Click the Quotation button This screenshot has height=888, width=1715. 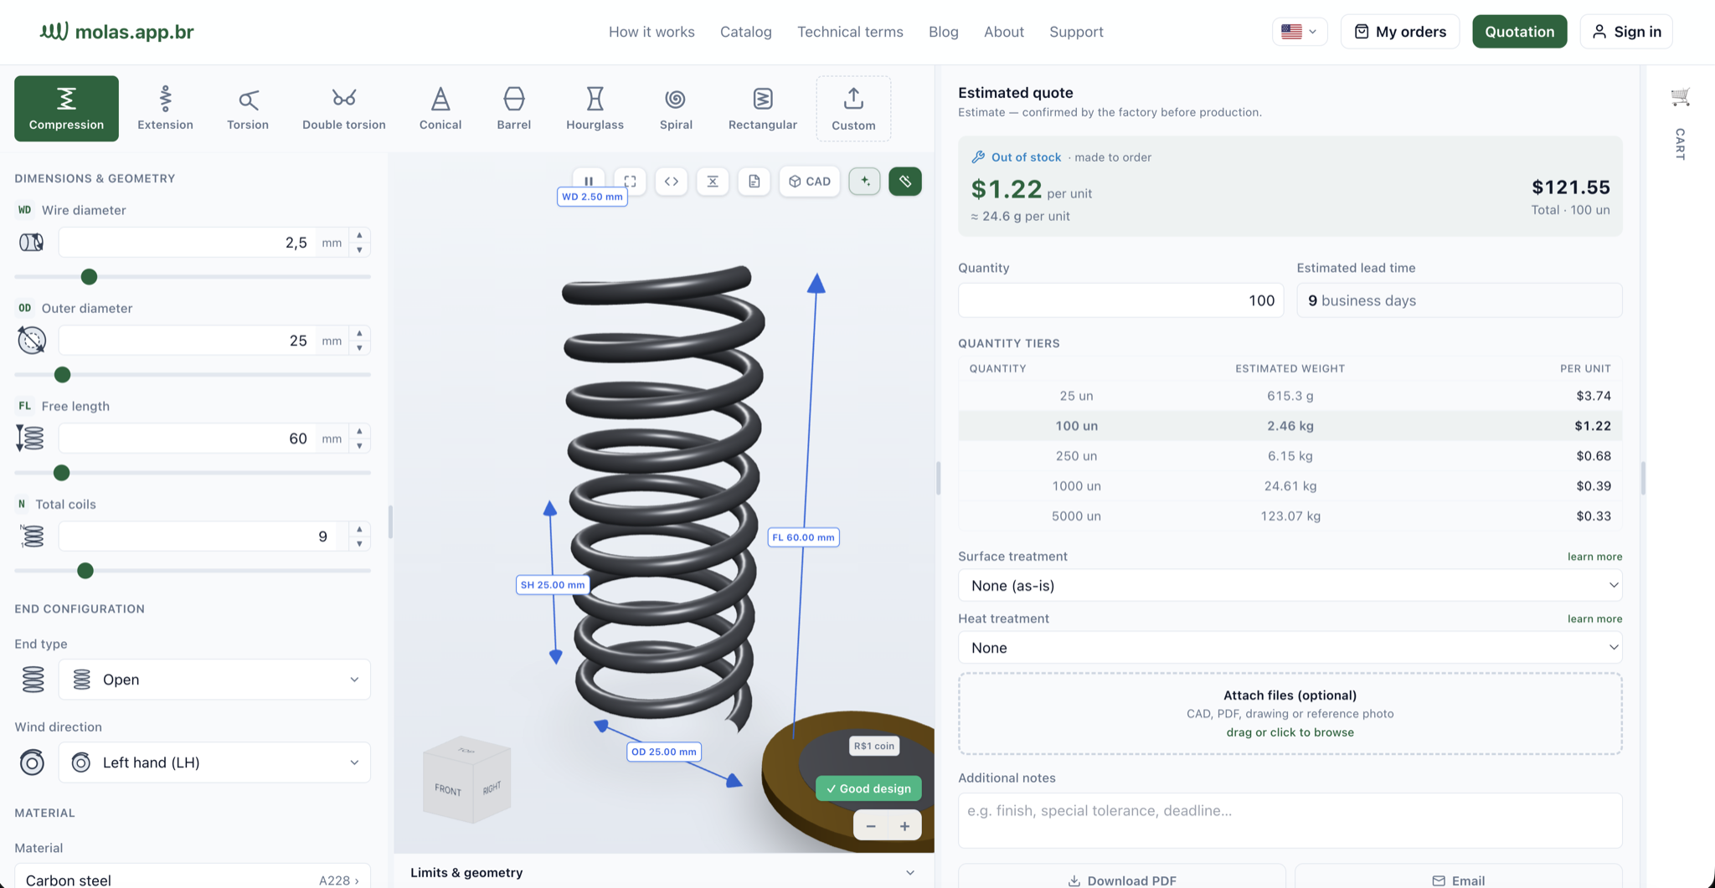pos(1519,32)
